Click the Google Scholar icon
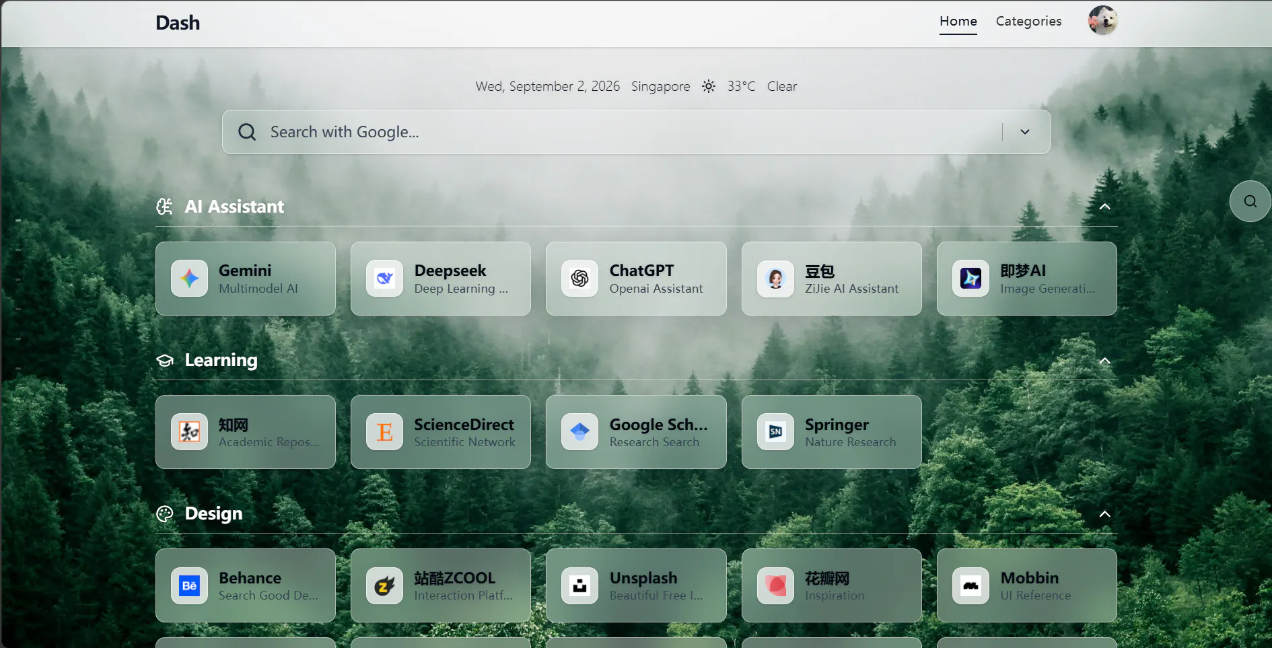 pos(579,432)
